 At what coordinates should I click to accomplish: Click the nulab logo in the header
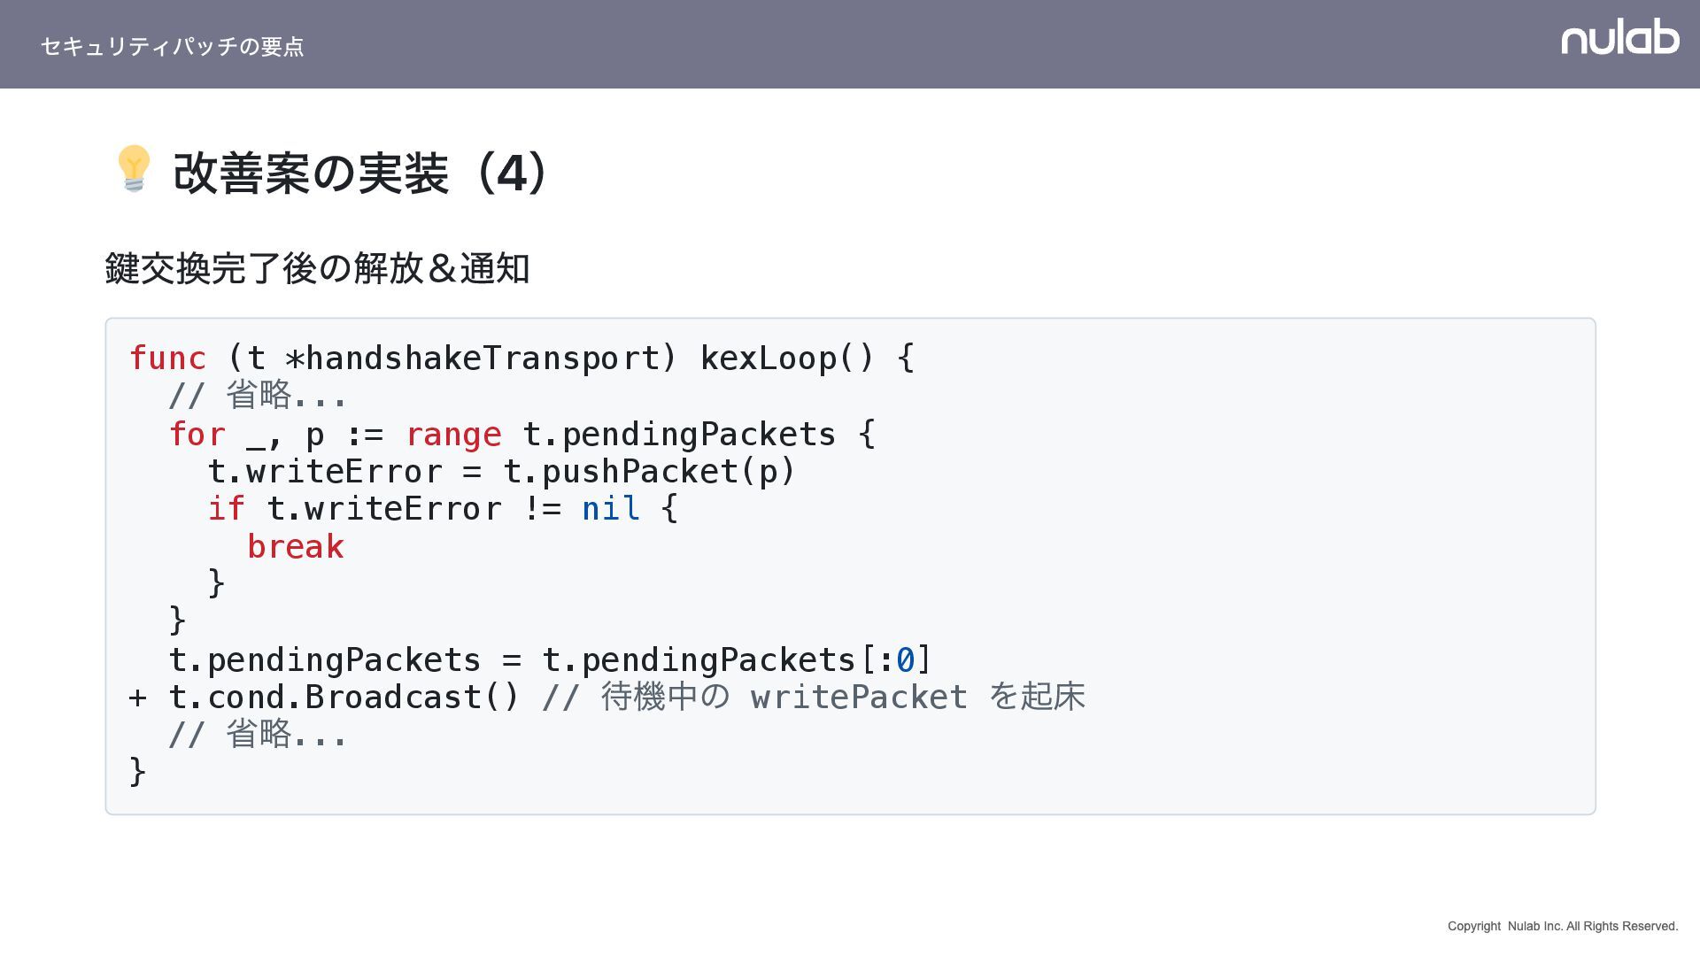point(1619,37)
